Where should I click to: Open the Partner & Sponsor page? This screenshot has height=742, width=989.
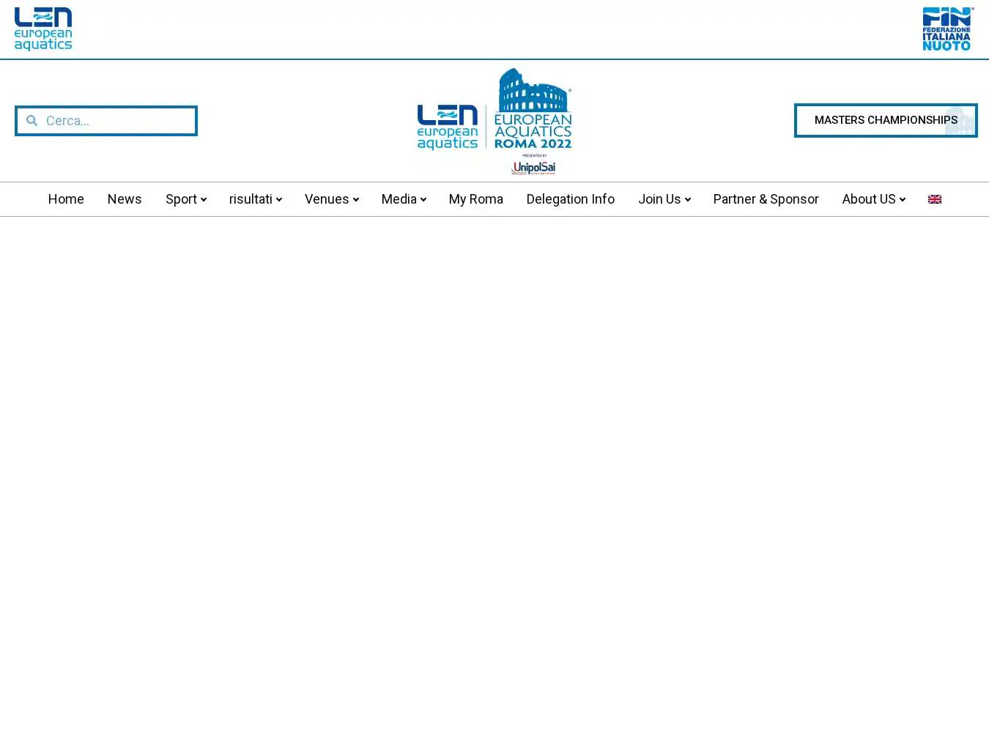click(766, 199)
